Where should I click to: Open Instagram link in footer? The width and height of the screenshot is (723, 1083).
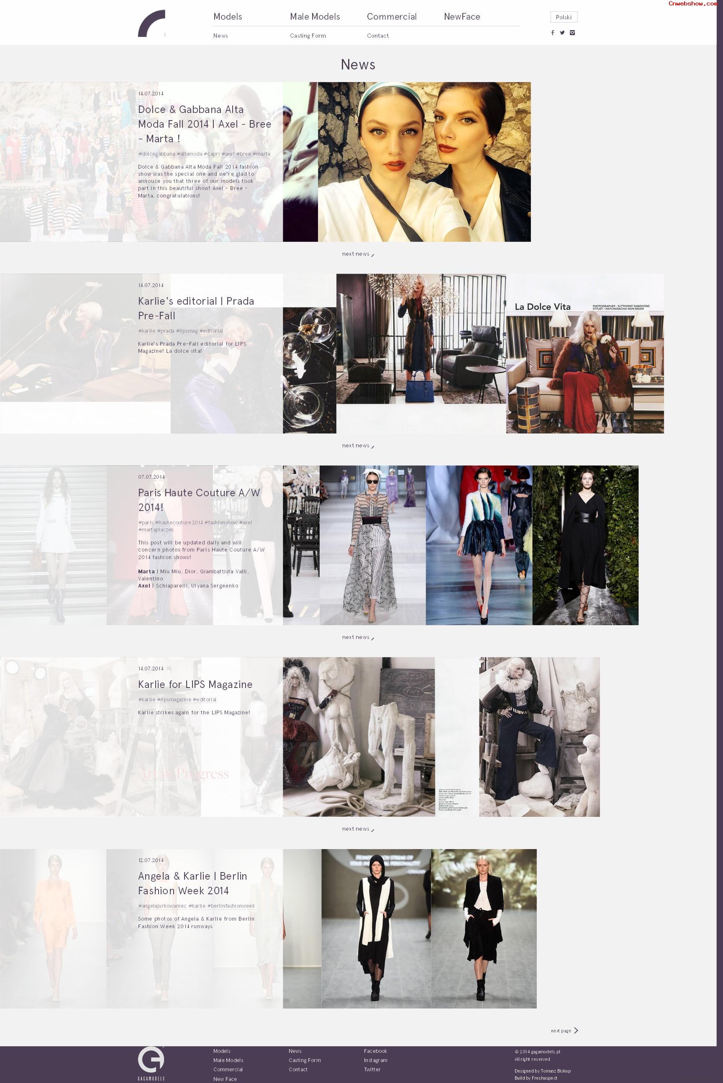point(376,1060)
